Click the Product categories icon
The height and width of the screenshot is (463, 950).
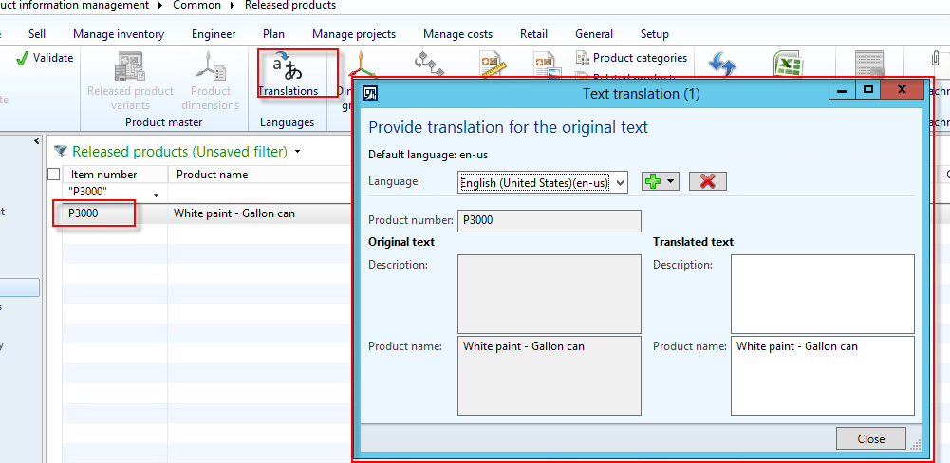coord(583,58)
